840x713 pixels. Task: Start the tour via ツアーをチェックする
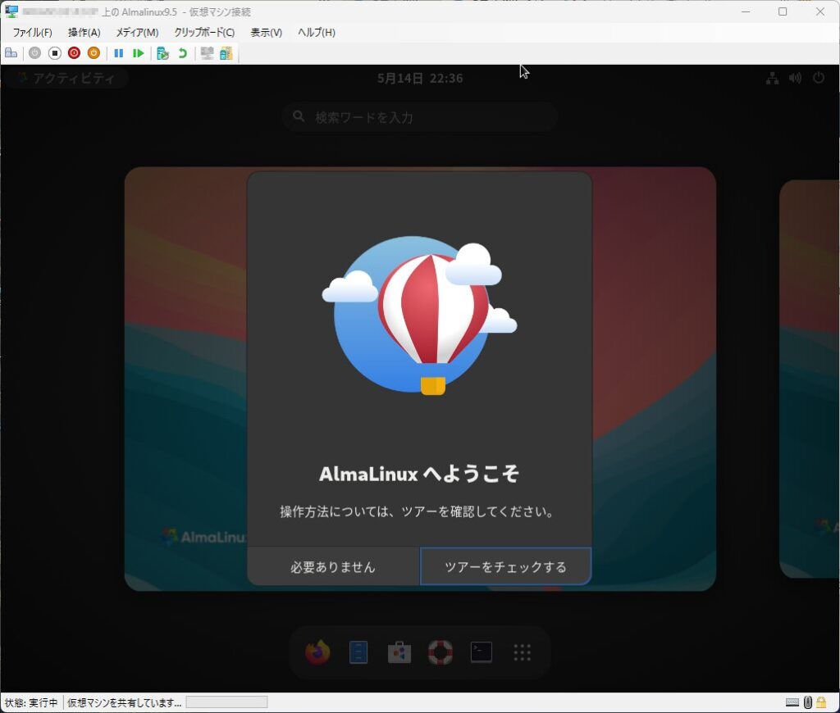pos(505,567)
